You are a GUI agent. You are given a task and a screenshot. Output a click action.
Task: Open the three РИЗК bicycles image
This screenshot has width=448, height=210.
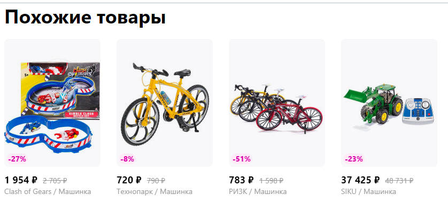[x=277, y=102]
